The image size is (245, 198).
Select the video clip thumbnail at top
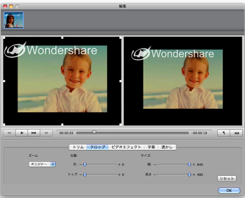point(14,20)
